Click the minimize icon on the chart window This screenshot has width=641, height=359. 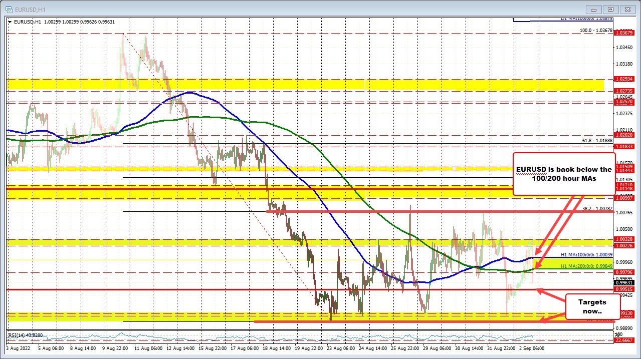(x=593, y=9)
